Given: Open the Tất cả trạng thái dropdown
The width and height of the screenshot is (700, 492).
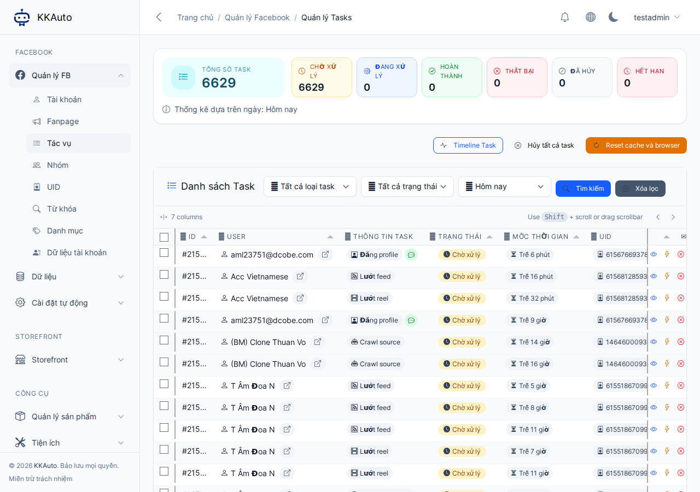Looking at the screenshot, I should 407,186.
